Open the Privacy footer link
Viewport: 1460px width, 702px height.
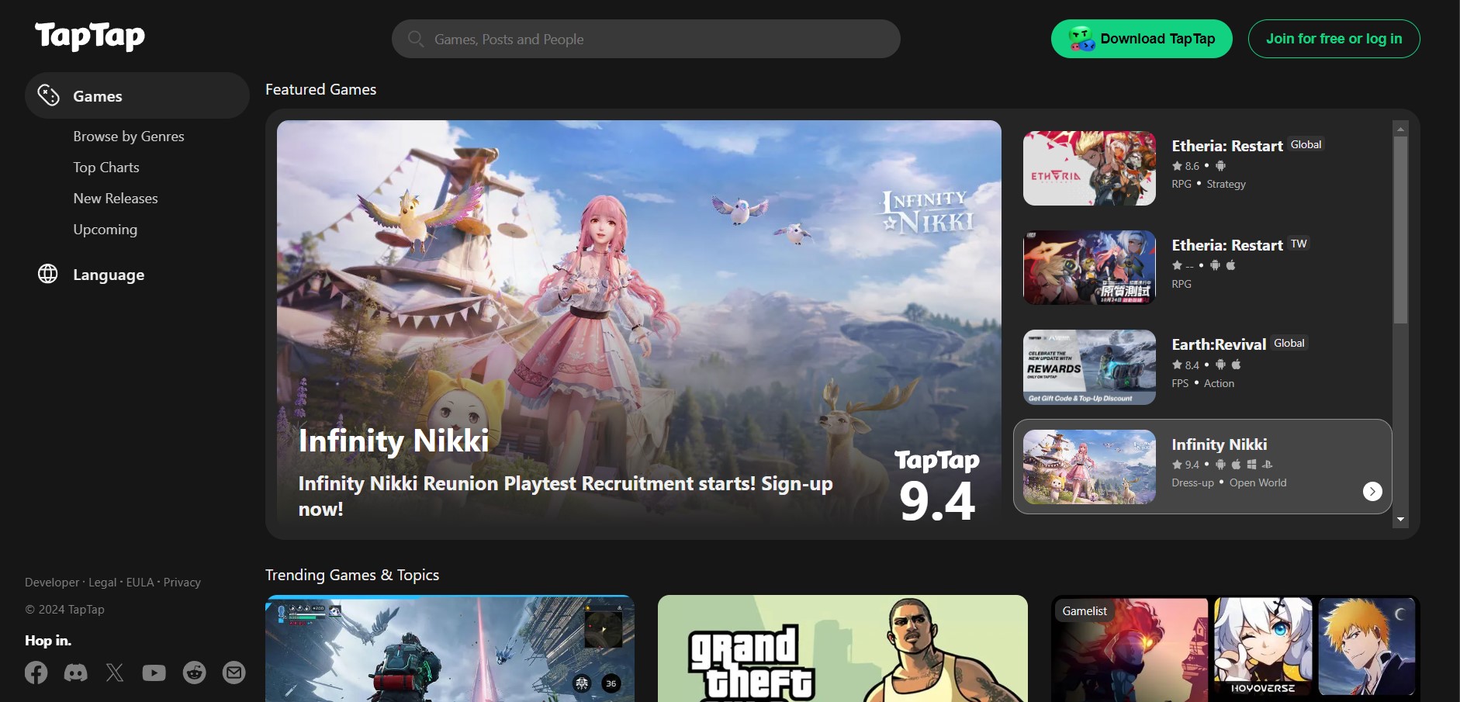[182, 583]
